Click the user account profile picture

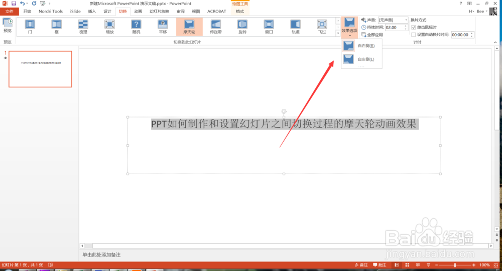(x=493, y=11)
